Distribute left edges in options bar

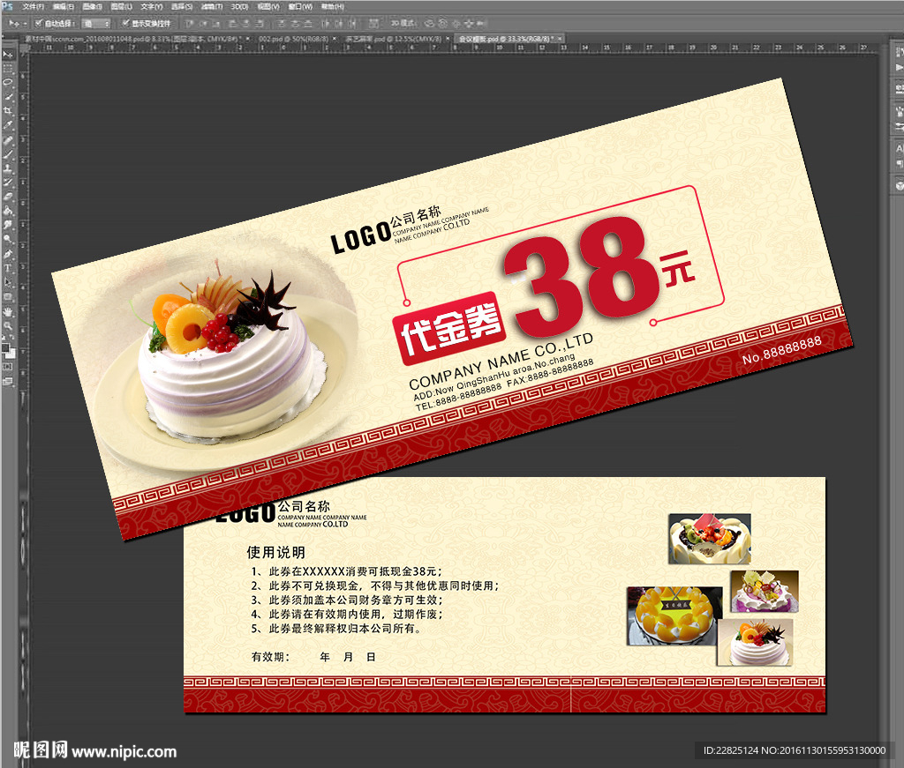[326, 23]
